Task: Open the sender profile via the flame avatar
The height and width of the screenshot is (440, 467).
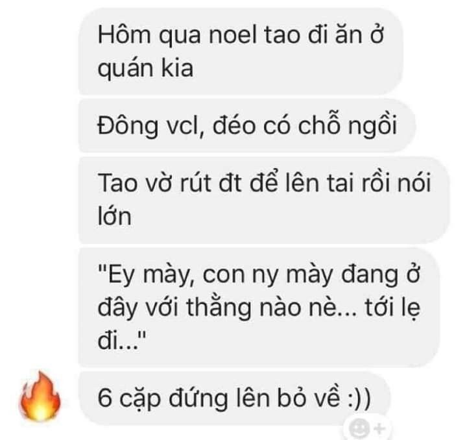Action: [x=40, y=397]
